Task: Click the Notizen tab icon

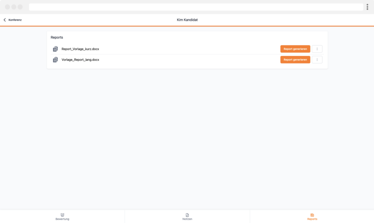Action: click(187, 215)
